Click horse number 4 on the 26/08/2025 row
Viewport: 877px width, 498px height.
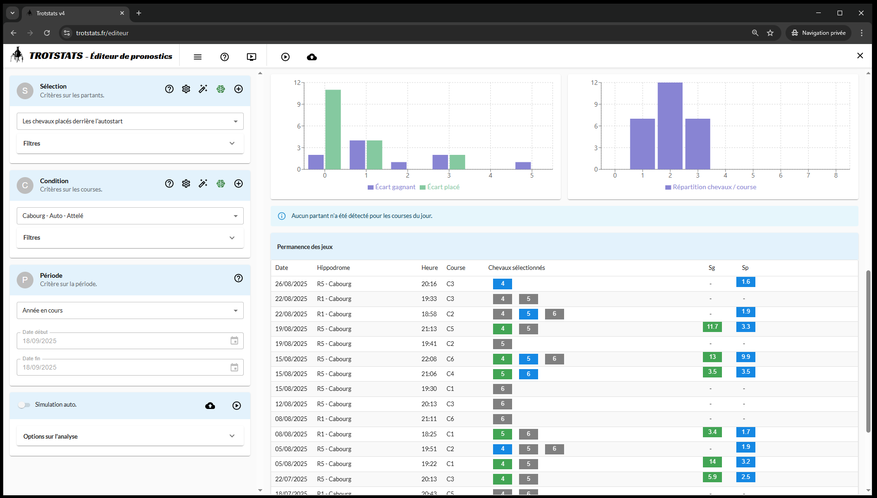tap(502, 284)
